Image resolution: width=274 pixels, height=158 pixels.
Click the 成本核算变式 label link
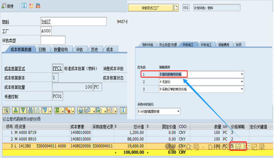15,69
